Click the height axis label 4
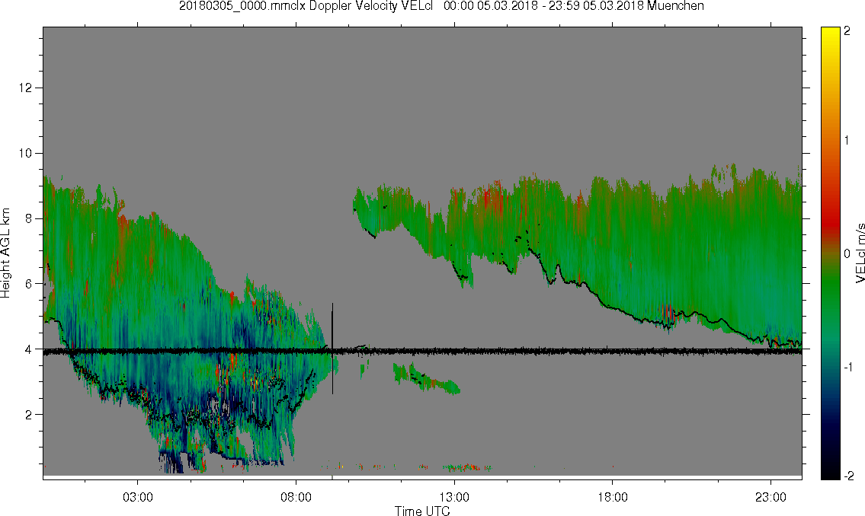Image resolution: width=865 pixels, height=516 pixels. [29, 349]
